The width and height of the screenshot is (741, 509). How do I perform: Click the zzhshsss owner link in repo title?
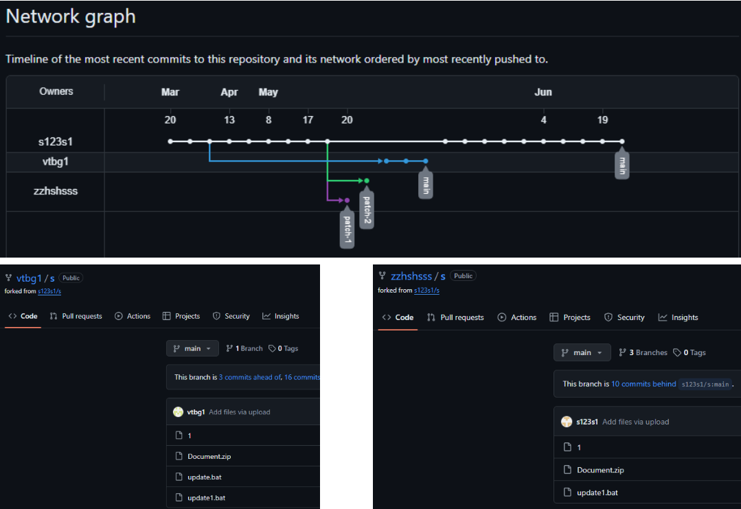[411, 276]
